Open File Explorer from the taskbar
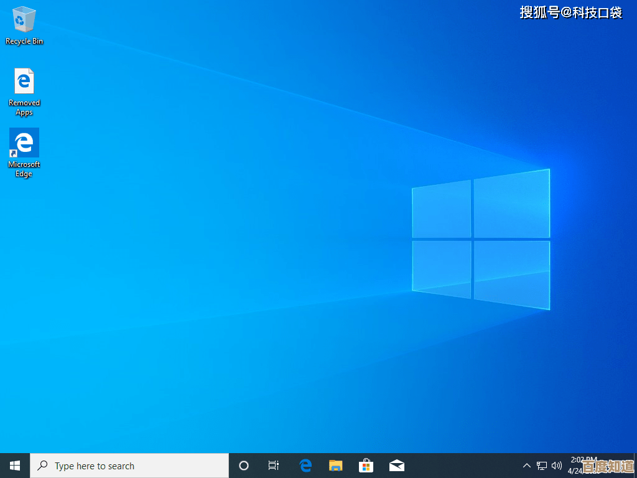 pyautogui.click(x=335, y=466)
